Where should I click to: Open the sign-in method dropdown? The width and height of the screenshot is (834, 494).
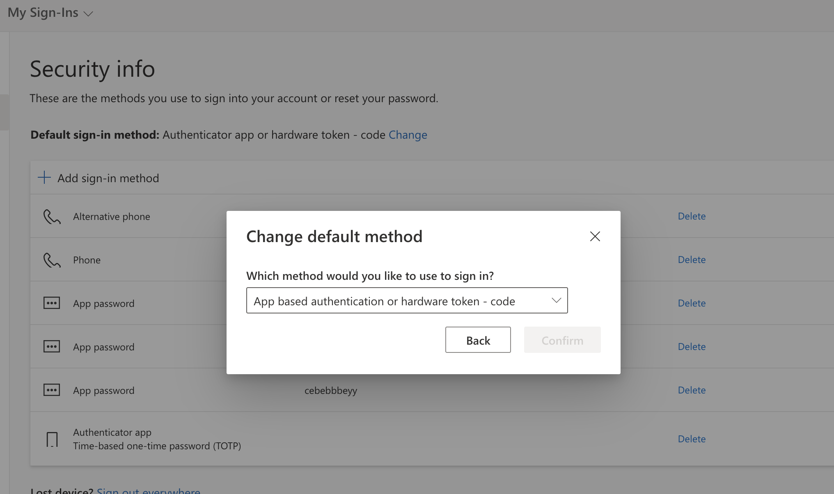click(407, 300)
